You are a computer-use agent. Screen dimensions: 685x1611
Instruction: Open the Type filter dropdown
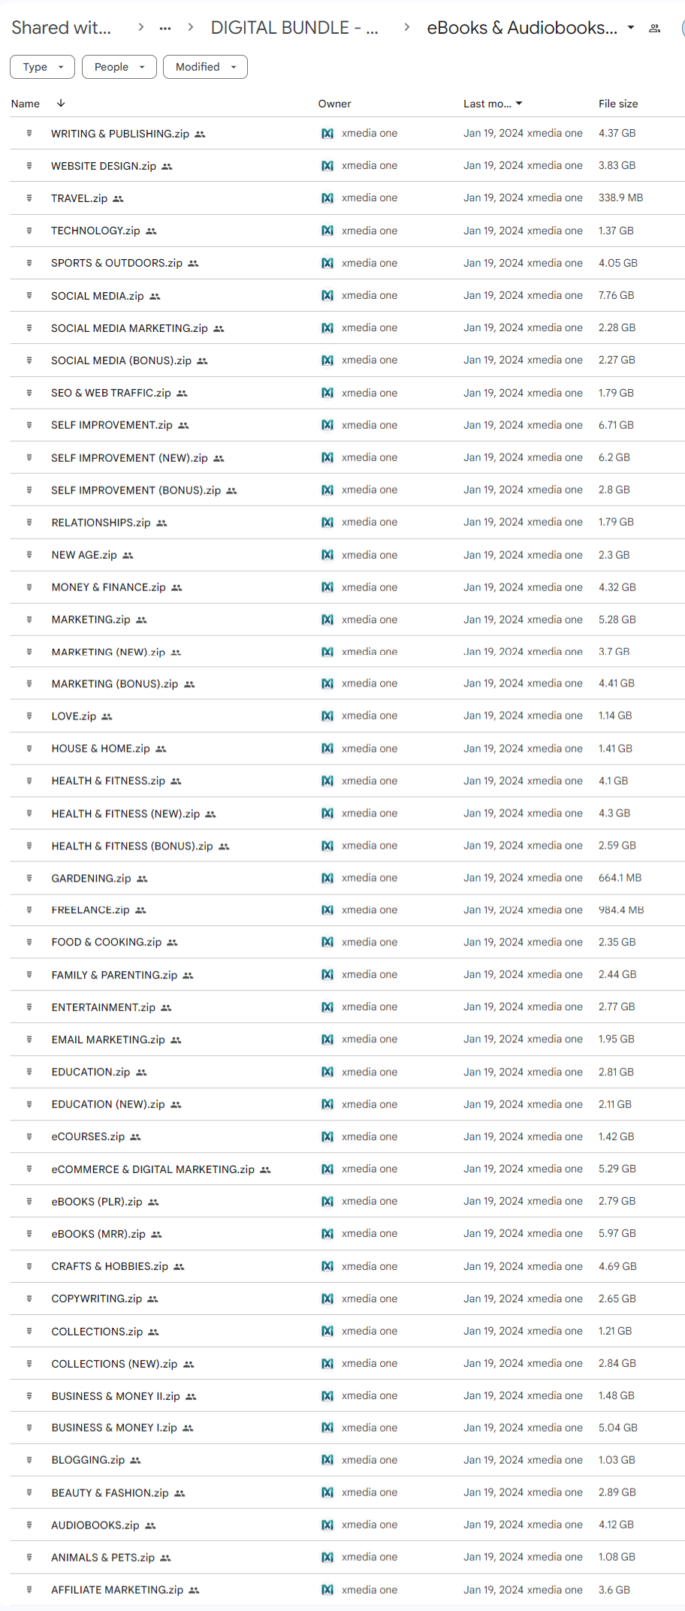click(x=42, y=67)
